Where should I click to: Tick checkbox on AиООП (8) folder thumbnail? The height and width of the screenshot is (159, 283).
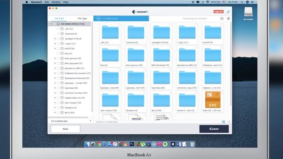pyautogui.click(x=222, y=25)
